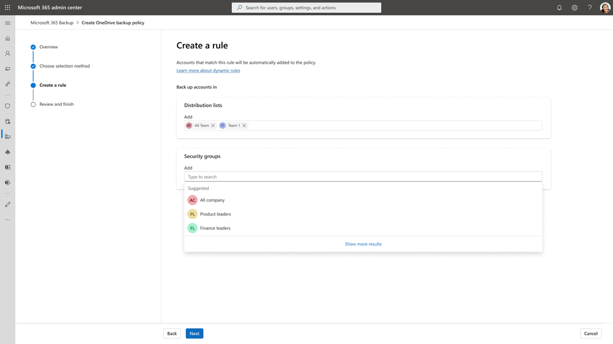Select Product leaders suggestion

363,214
